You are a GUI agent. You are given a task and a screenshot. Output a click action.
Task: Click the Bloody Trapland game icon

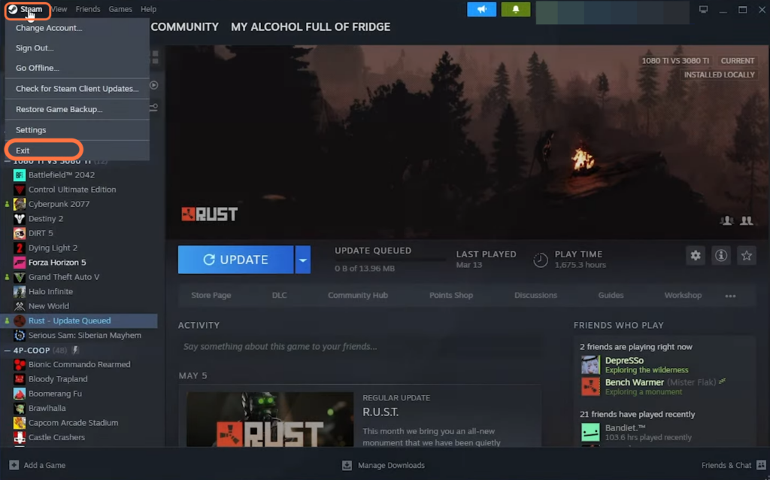pyautogui.click(x=19, y=378)
